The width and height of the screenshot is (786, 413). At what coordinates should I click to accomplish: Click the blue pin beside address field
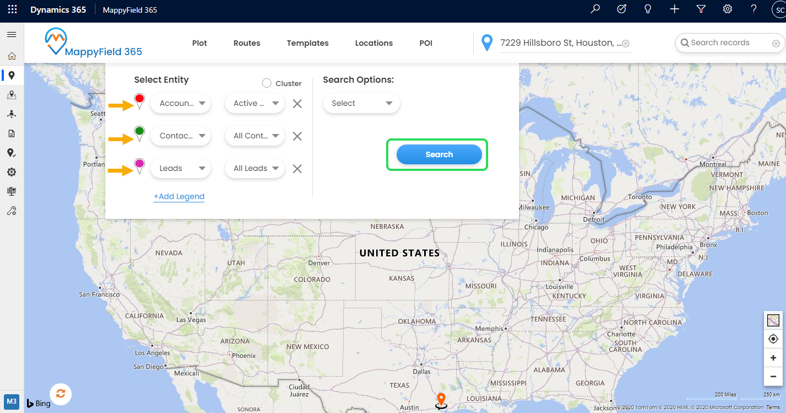pyautogui.click(x=487, y=42)
